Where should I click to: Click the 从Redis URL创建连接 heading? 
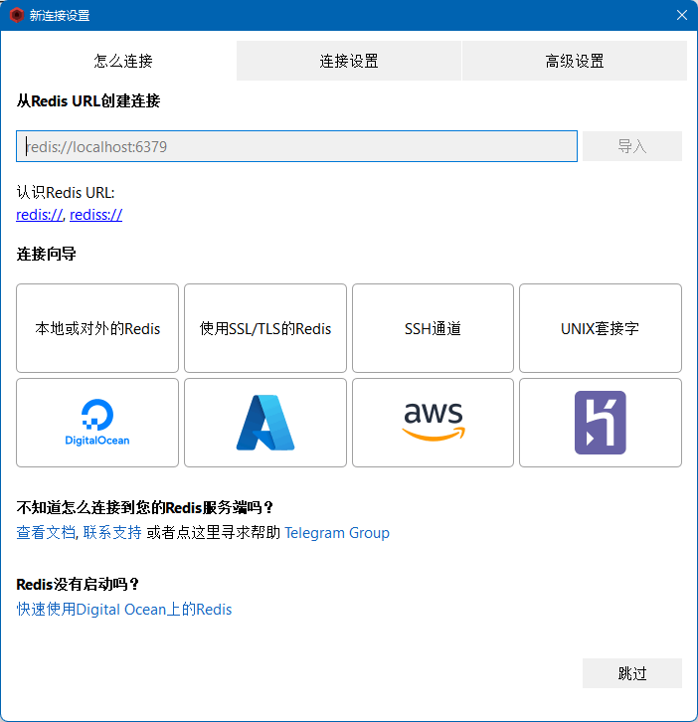pos(87,100)
